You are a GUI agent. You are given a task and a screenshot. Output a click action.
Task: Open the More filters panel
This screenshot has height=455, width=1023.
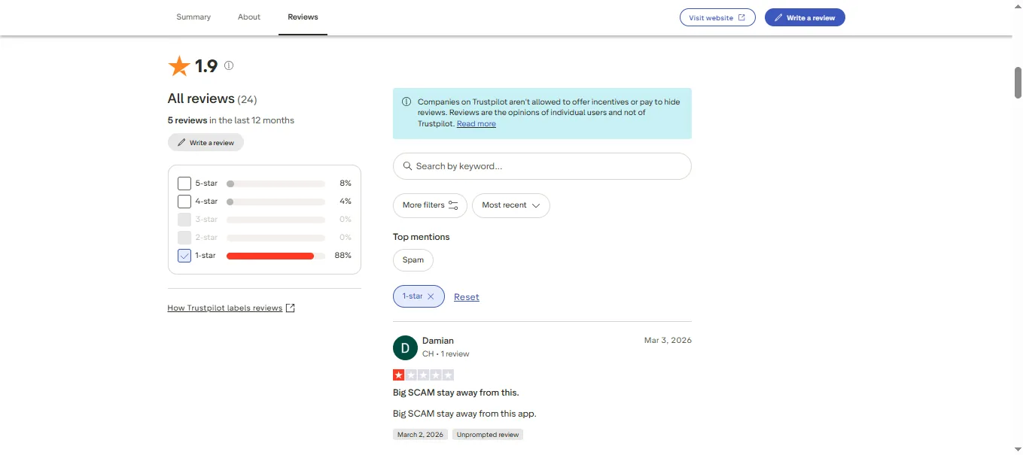point(430,205)
